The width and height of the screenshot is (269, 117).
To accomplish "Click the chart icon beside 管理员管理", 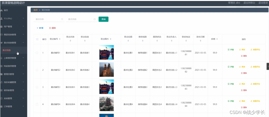I will (2, 74).
